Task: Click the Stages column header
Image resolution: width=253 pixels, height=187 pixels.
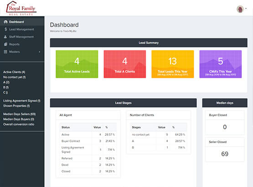Action: click(136, 127)
